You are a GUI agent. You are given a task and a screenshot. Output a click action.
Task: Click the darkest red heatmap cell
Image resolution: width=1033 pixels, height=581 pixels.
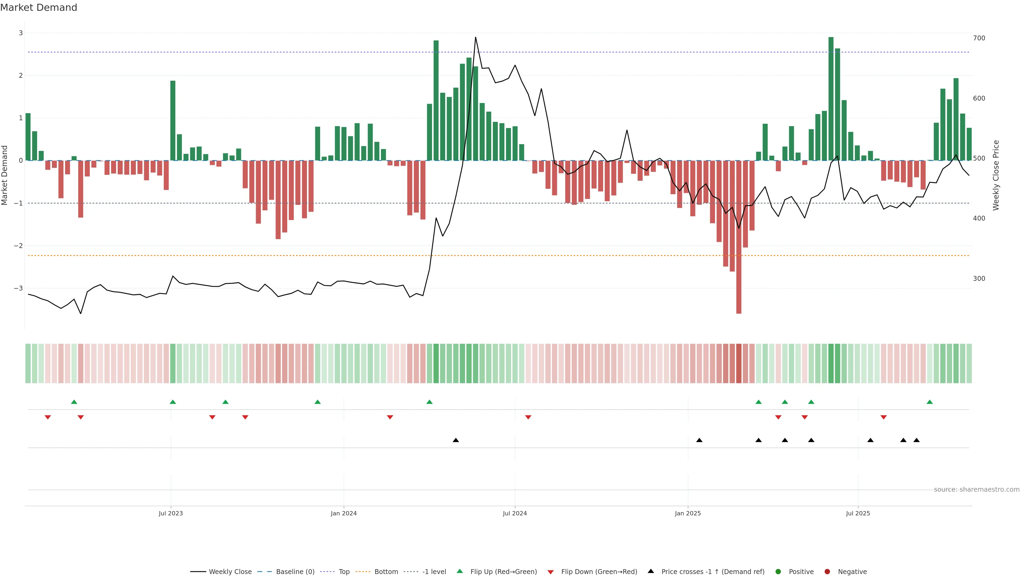[x=739, y=363]
